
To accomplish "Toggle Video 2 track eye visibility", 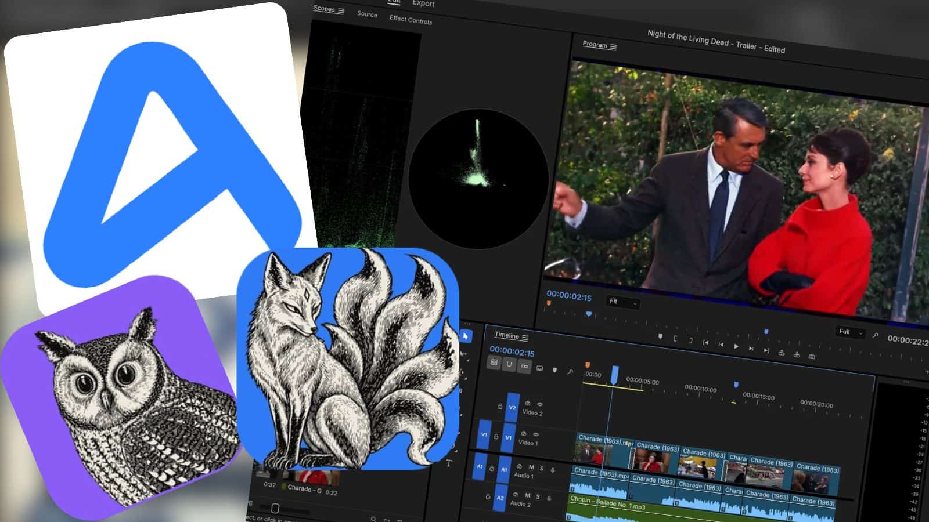I will 540,404.
